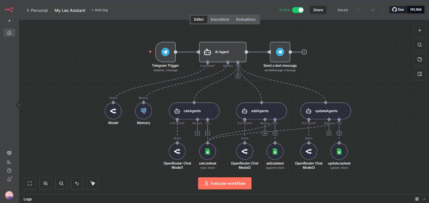429x203 pixels.
Task: Select the Model node circle
Action: coord(113,111)
